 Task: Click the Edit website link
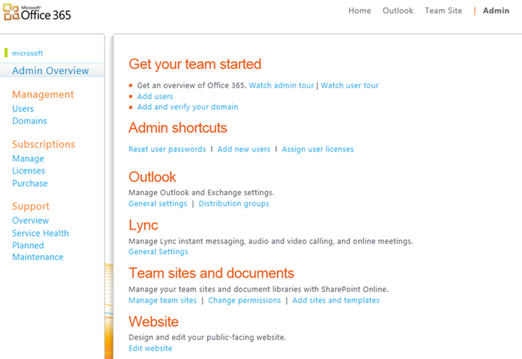click(150, 348)
